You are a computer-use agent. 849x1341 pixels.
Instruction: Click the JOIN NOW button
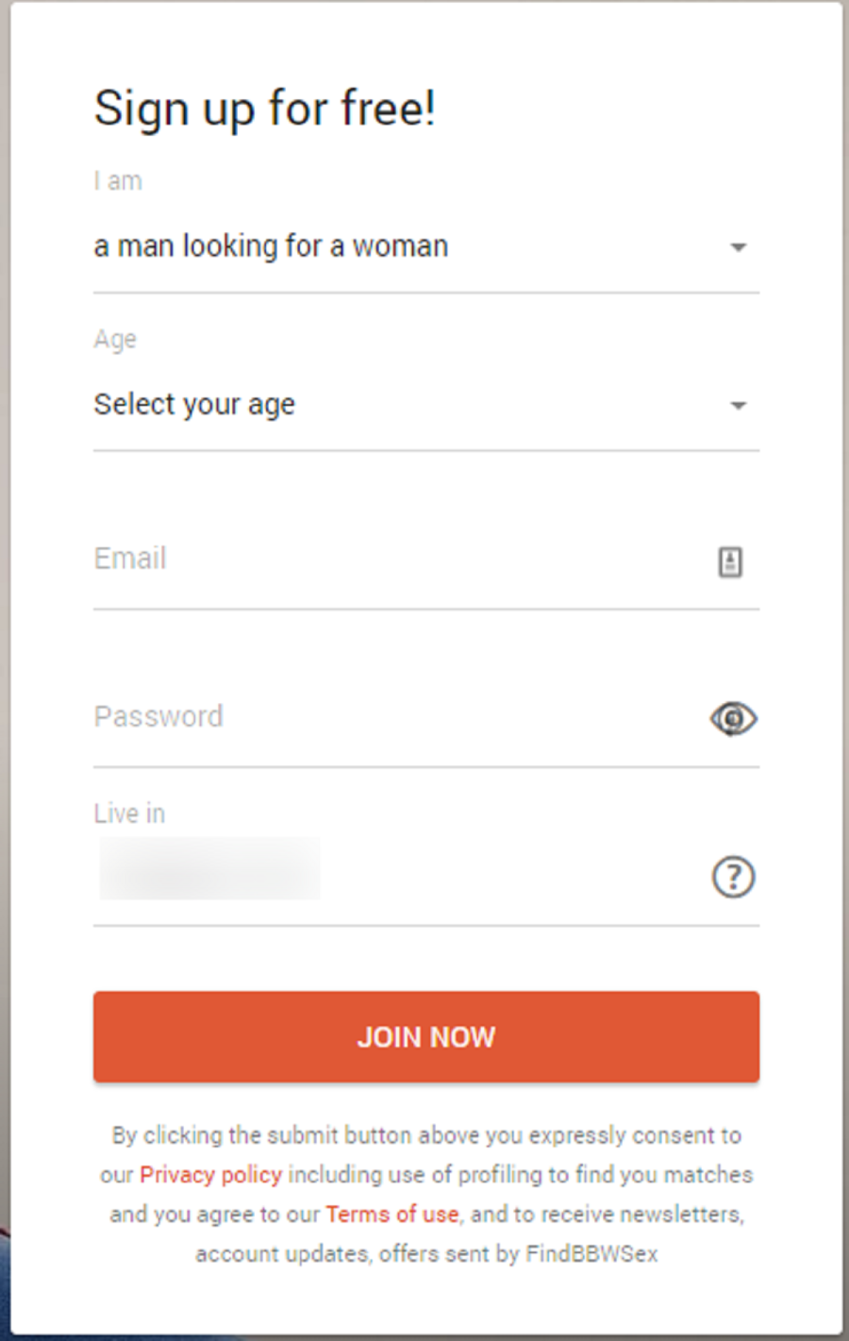point(426,1036)
